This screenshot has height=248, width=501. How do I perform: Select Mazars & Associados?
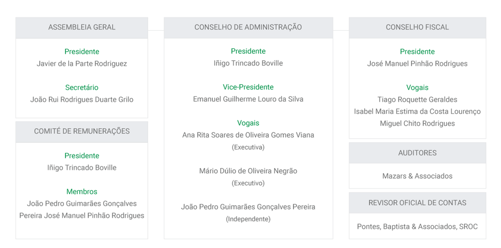[417, 176]
